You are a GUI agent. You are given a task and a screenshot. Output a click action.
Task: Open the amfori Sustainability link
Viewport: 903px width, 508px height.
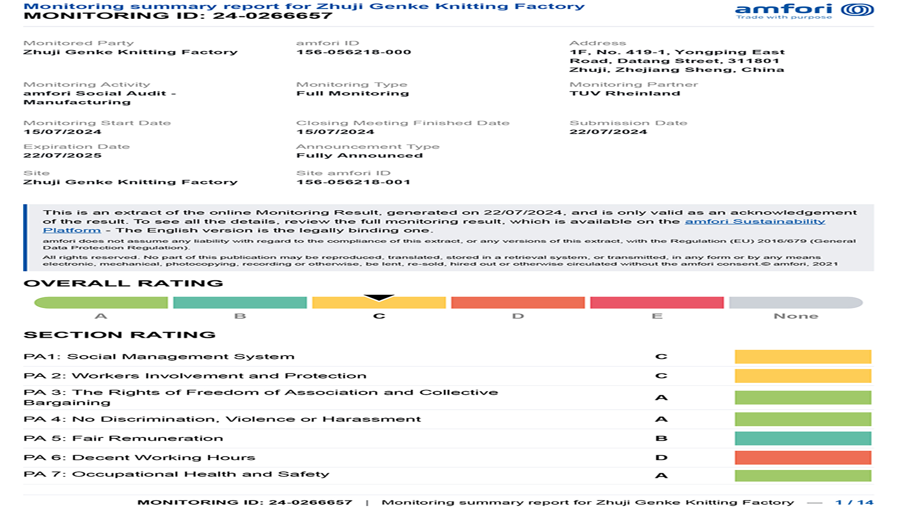pos(755,222)
